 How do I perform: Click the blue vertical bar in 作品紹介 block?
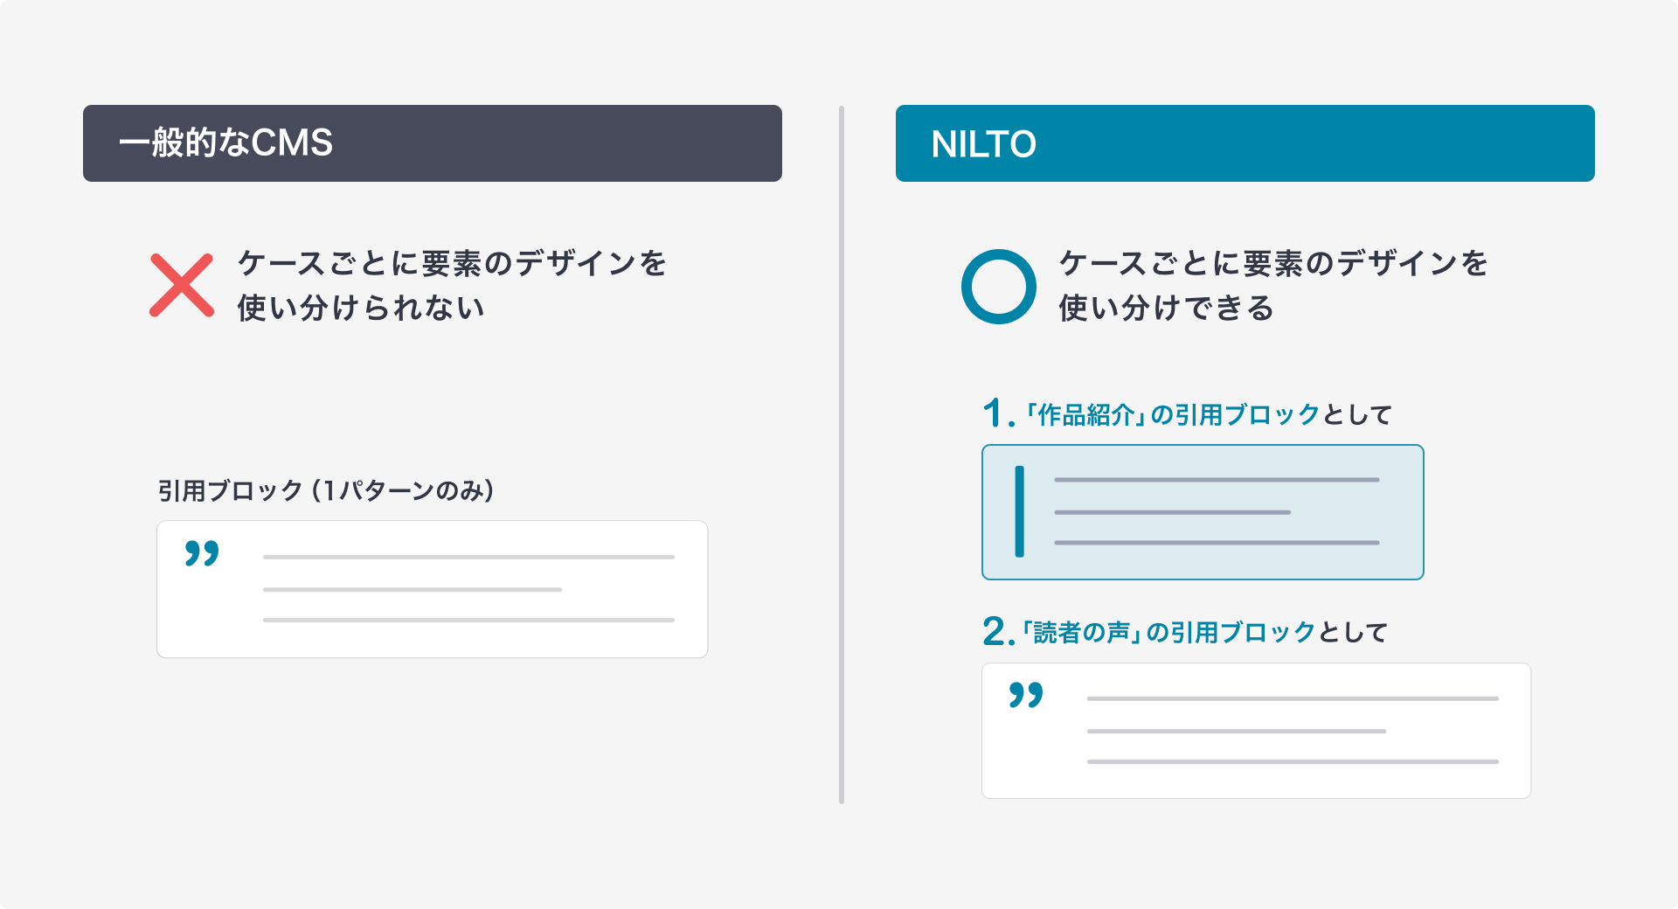coord(1019,511)
